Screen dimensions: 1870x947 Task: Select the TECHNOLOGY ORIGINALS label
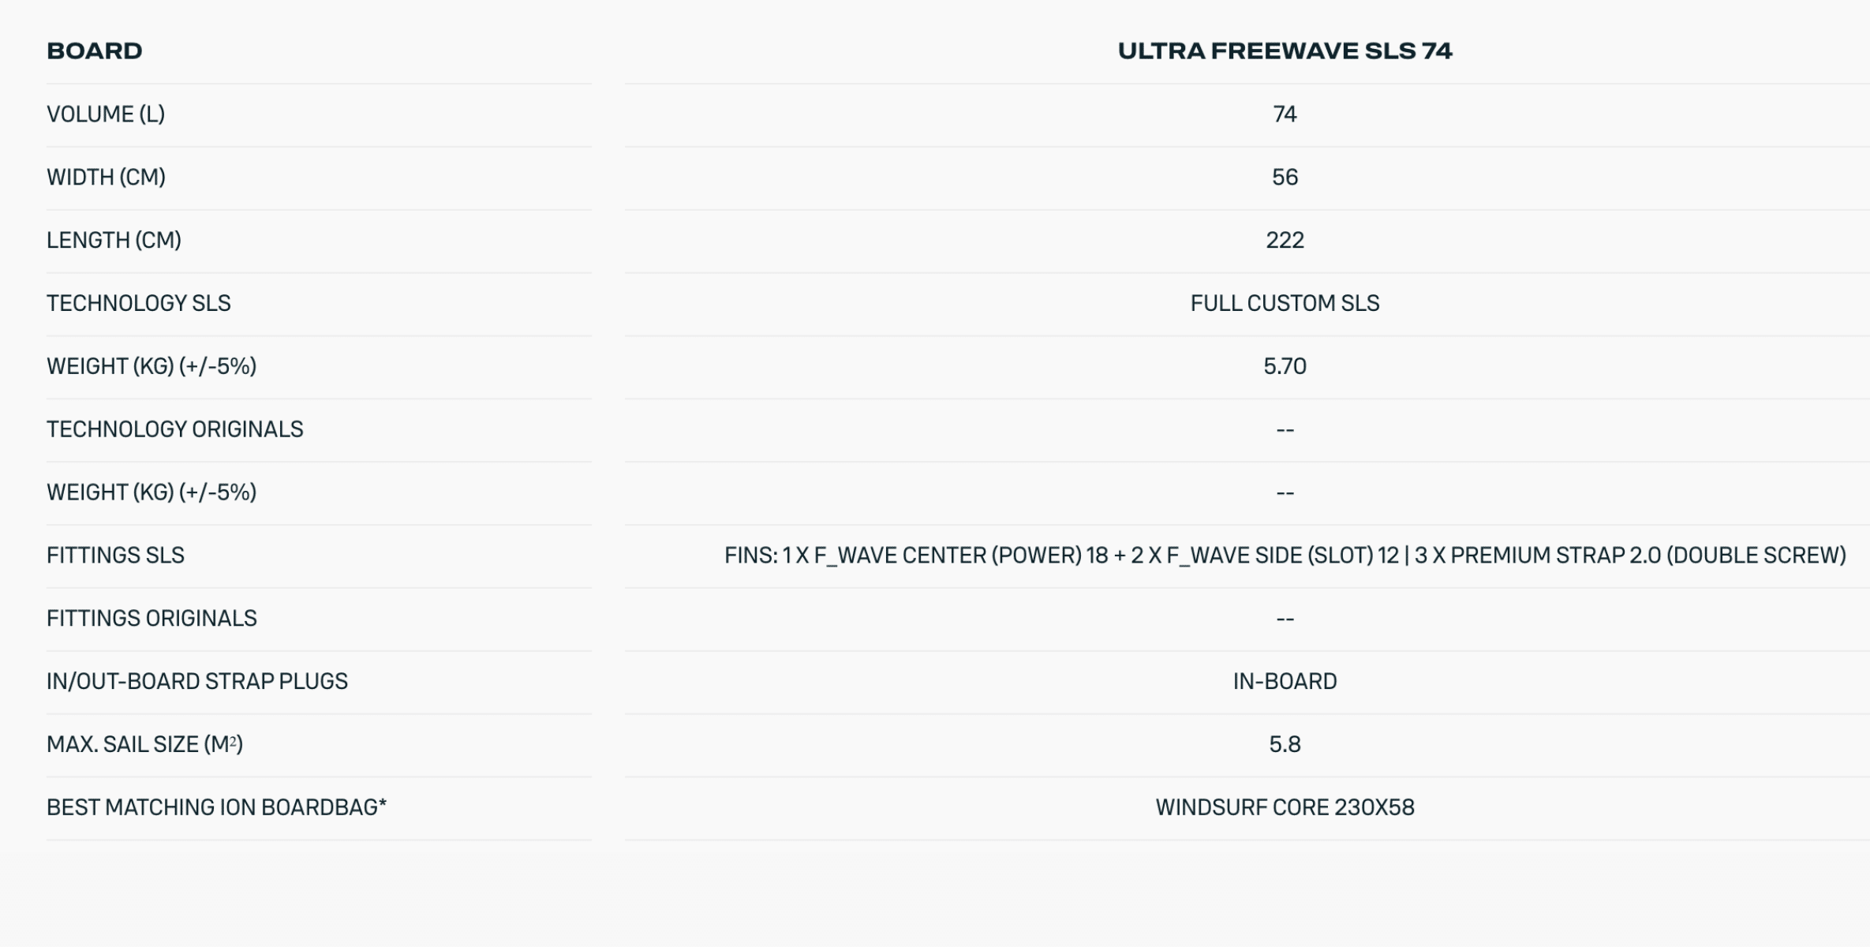tap(174, 430)
